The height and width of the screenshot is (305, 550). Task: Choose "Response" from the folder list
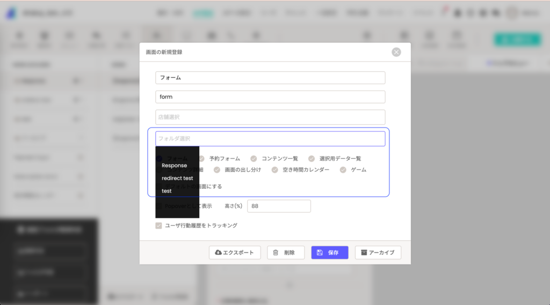click(x=175, y=166)
